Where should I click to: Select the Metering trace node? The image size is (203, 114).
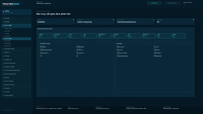(x=178, y=36)
